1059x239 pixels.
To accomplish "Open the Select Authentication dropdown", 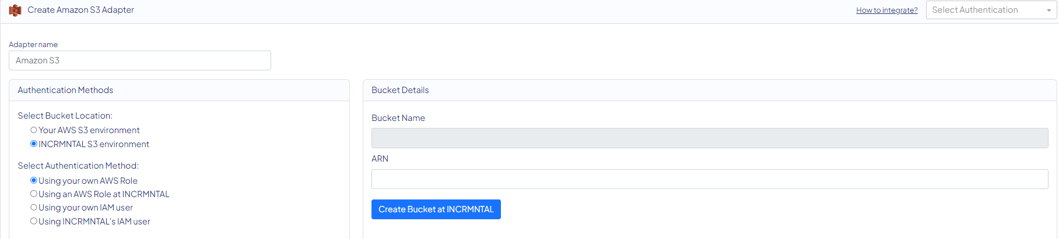I will point(986,10).
